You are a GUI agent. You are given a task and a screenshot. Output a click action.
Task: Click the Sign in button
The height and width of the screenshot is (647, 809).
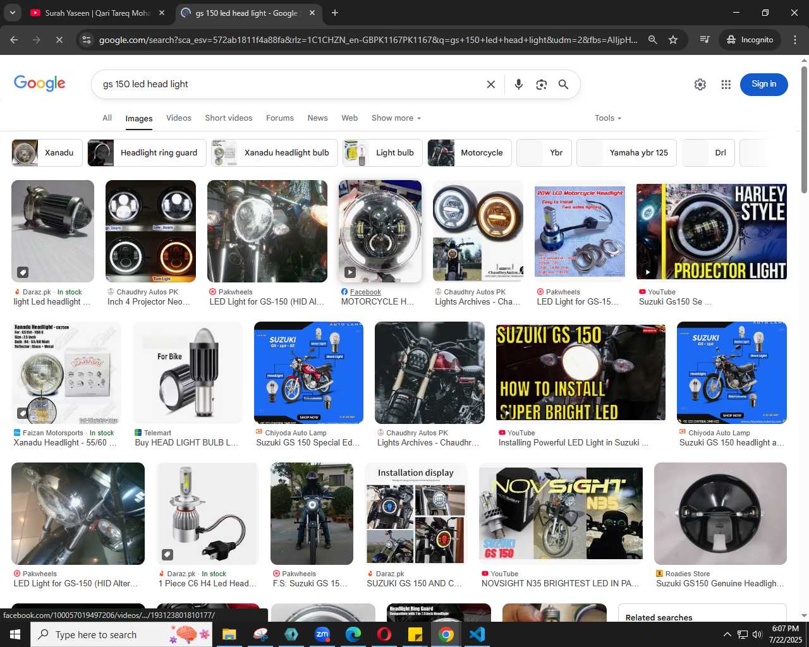(763, 84)
